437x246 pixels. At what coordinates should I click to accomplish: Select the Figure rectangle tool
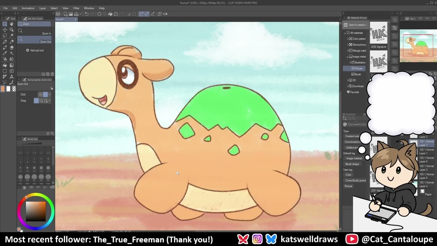click(5, 71)
